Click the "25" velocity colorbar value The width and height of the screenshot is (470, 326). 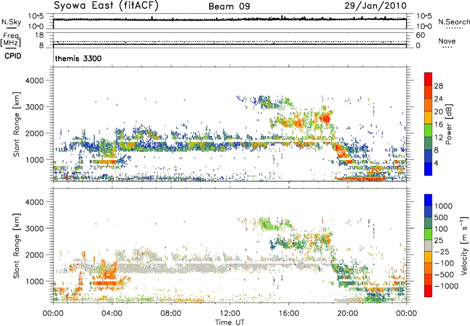coord(438,241)
